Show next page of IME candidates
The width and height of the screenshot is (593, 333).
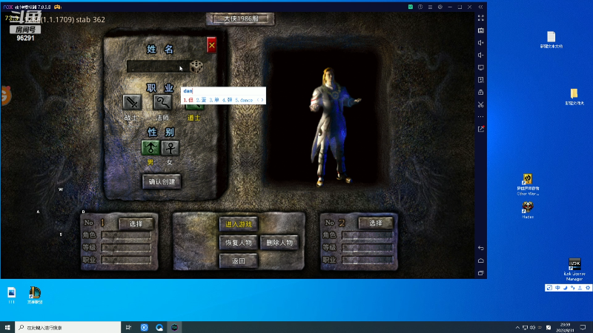click(262, 100)
